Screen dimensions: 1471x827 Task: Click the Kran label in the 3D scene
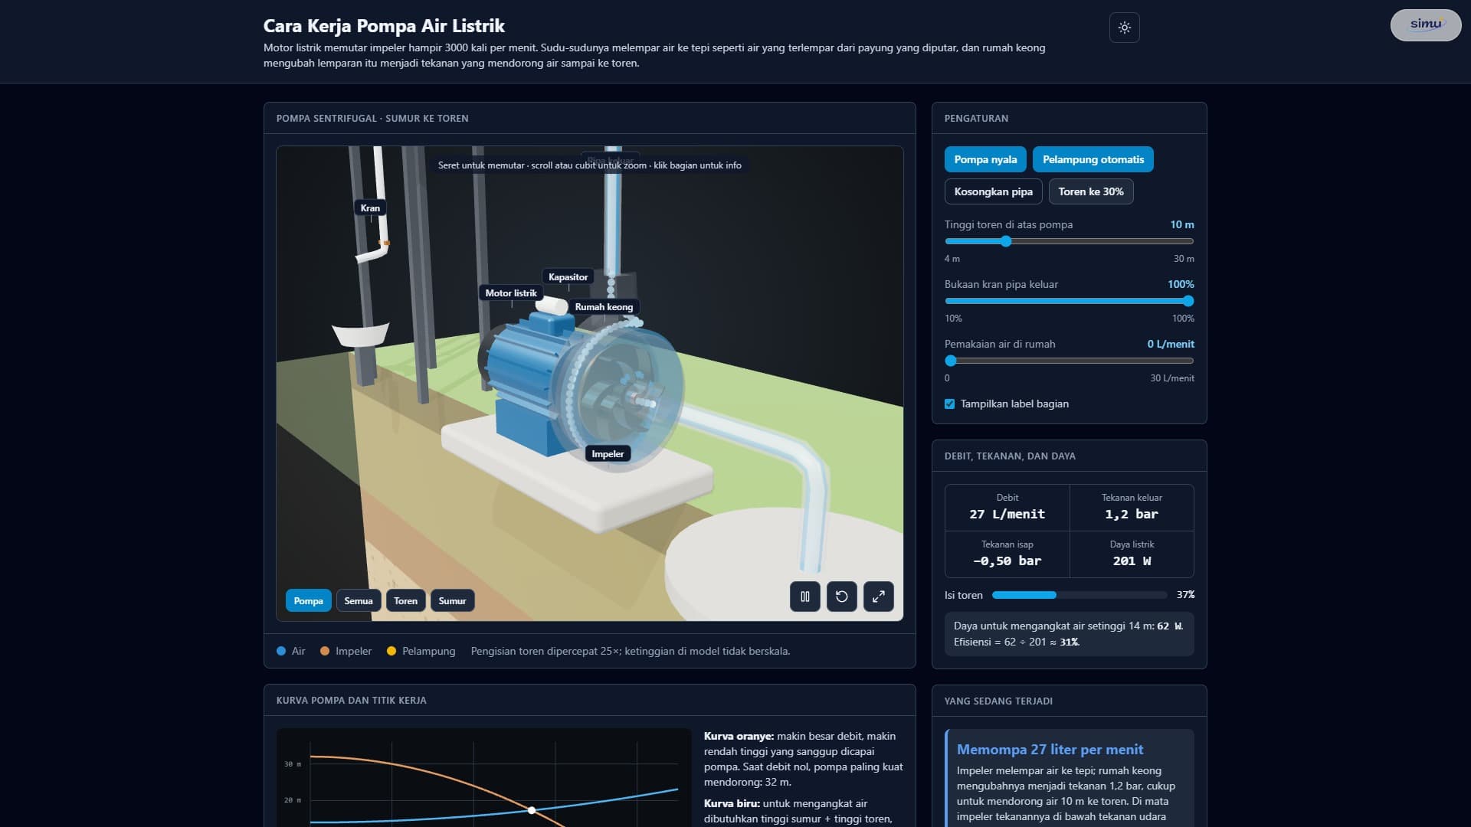coord(370,208)
